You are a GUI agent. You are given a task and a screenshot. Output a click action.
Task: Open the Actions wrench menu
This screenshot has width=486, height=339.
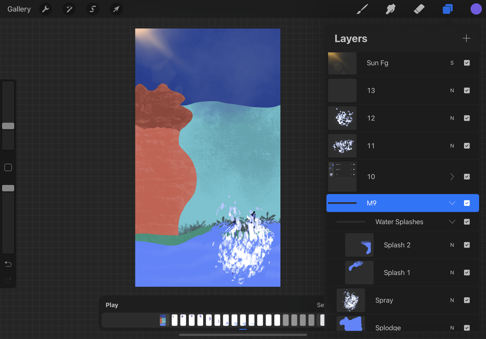tap(46, 9)
